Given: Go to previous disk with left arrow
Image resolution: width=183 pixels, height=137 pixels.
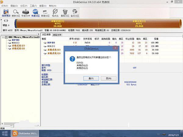Looking at the screenshot, I should click(5, 21).
